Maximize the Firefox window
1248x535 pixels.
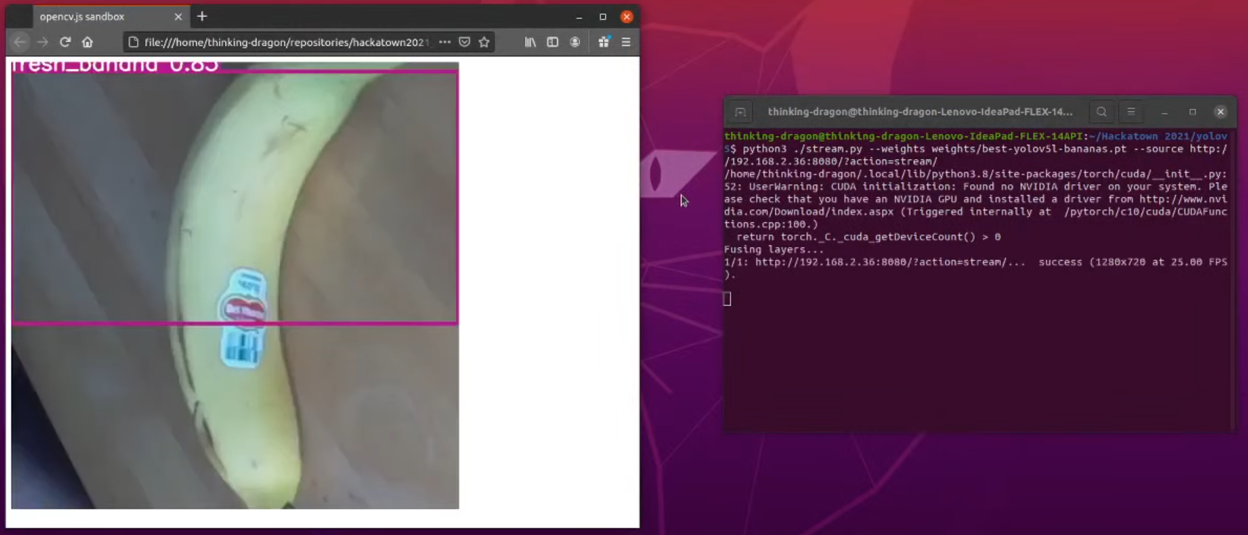click(603, 17)
